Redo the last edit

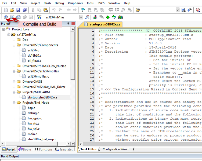[x=60, y=10]
